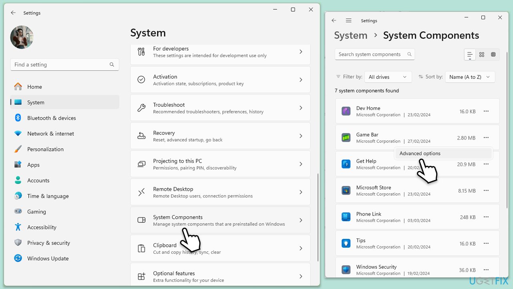Open Gaming section in sidebar

(65, 212)
